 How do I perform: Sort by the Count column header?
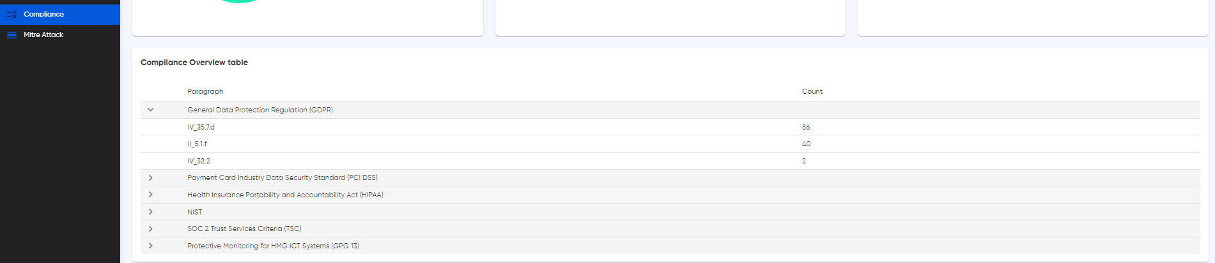[812, 91]
